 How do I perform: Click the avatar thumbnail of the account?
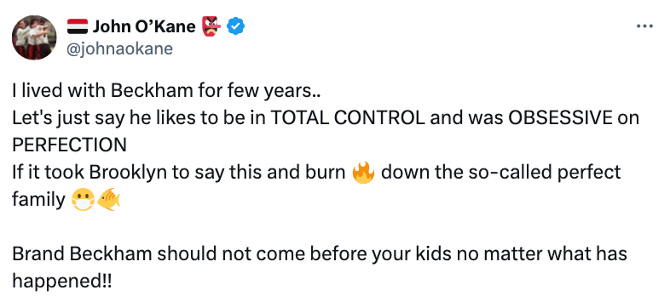(x=35, y=37)
